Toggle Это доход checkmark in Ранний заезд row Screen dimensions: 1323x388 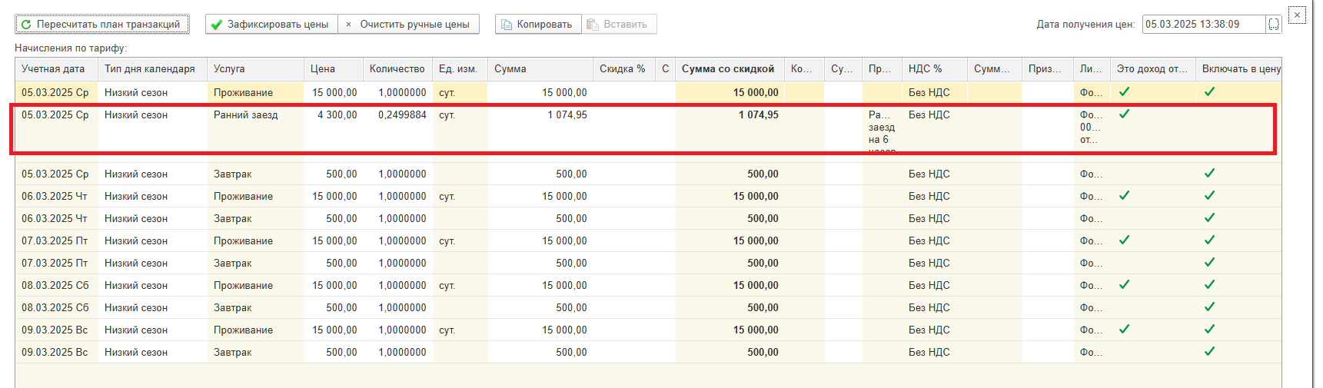1124,114
